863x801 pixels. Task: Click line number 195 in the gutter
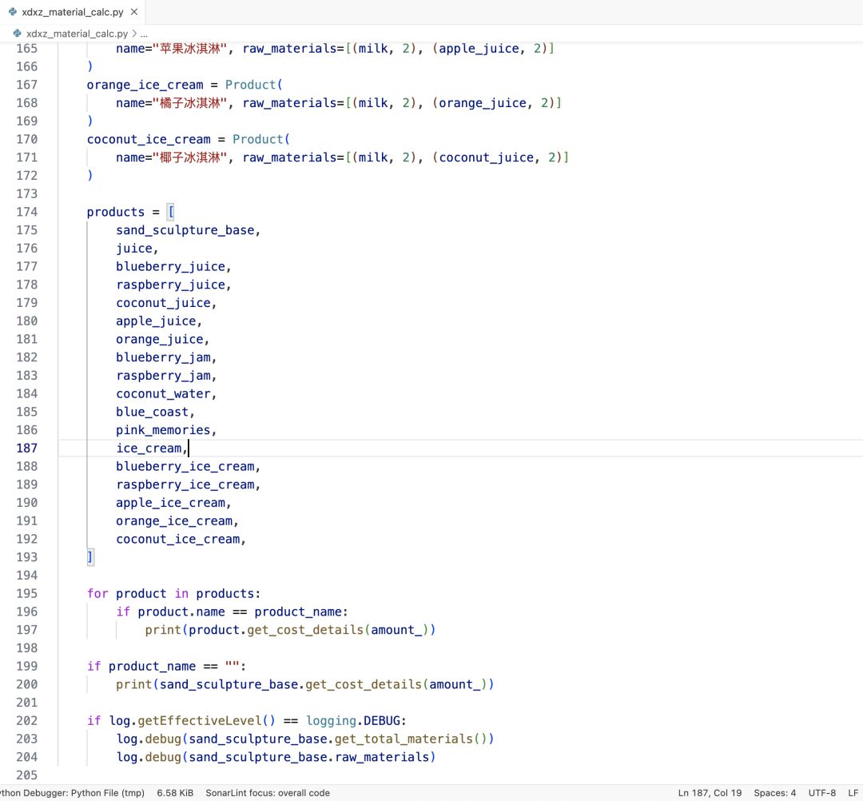pos(27,593)
